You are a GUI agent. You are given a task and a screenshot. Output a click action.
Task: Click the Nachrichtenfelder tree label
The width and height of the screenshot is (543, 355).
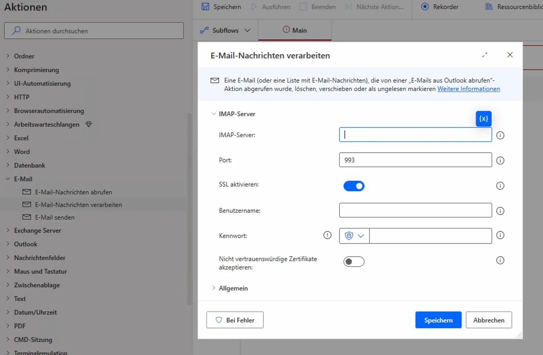click(40, 258)
